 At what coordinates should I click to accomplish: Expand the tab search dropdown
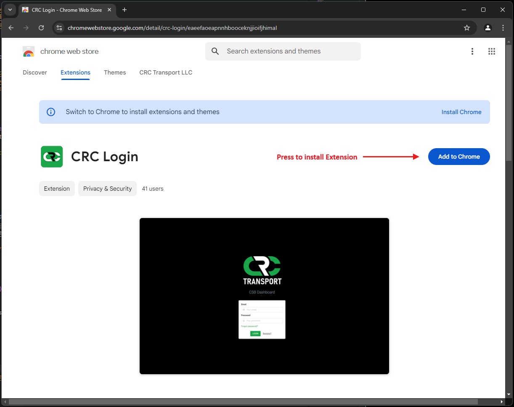[x=10, y=10]
